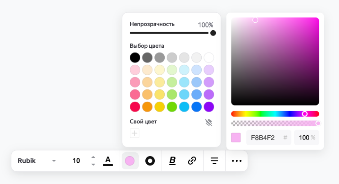Open the text alignment options

pos(214,161)
